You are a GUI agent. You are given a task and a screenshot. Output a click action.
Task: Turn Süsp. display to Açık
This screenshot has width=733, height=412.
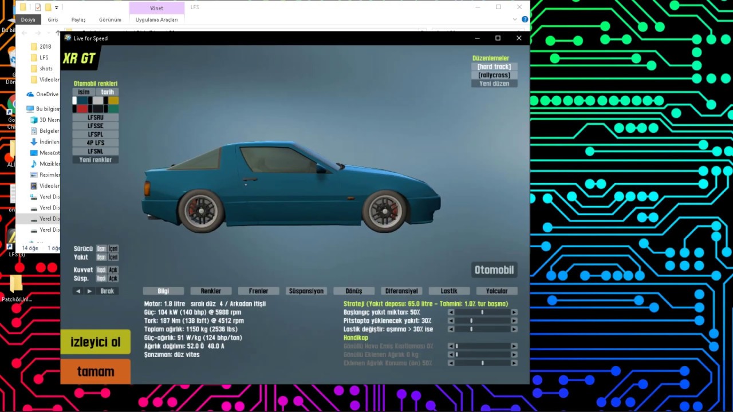point(113,279)
